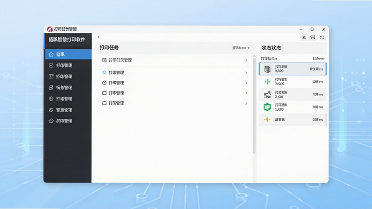
Task: Click the task list vertical scrollbar
Action: tap(254, 106)
